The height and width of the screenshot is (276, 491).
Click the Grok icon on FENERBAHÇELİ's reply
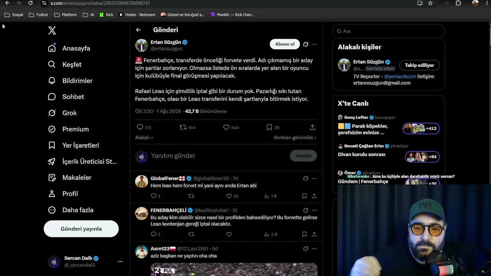pyautogui.click(x=306, y=210)
